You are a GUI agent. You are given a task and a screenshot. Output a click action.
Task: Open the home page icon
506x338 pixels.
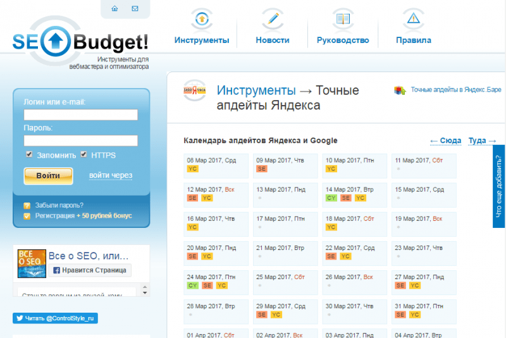(114, 9)
